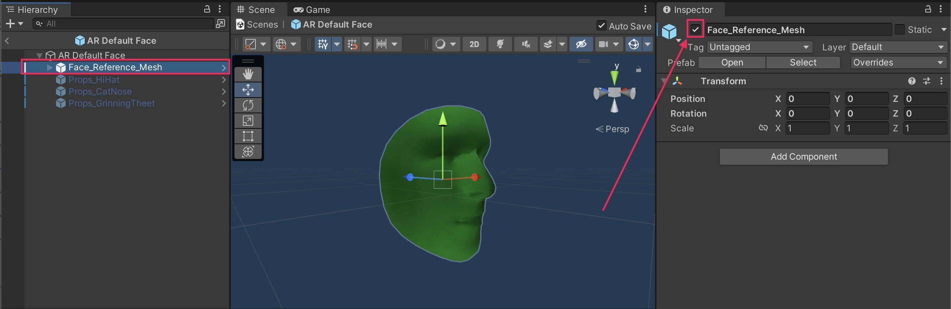Viewport: 951px width, 309px height.
Task: Expand Face_Reference_Mesh in the hierarchy
Action: click(x=49, y=67)
